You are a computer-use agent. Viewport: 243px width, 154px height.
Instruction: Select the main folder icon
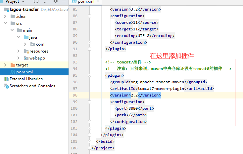point(20,30)
